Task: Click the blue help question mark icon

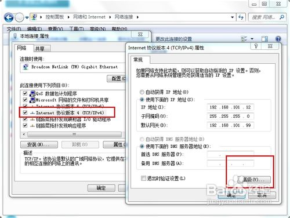Action: 278,39
